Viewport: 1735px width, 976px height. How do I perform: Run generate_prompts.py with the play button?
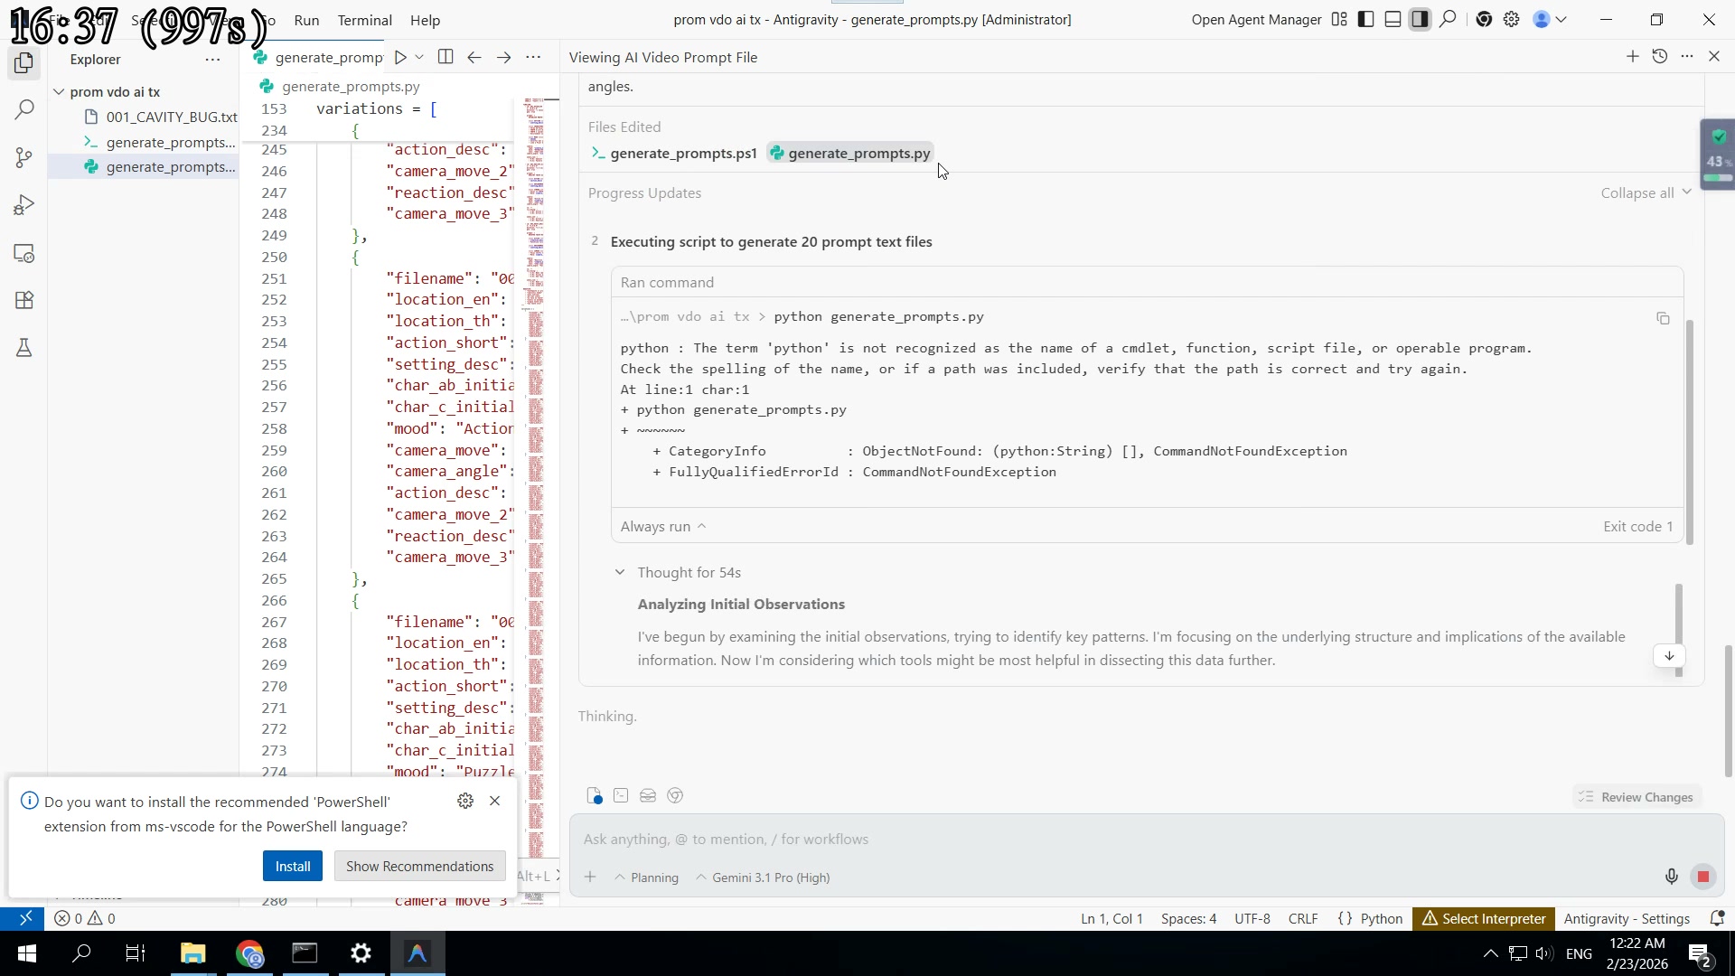400,56
